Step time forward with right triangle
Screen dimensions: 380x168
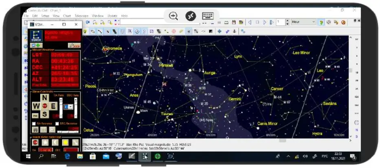click(265, 22)
